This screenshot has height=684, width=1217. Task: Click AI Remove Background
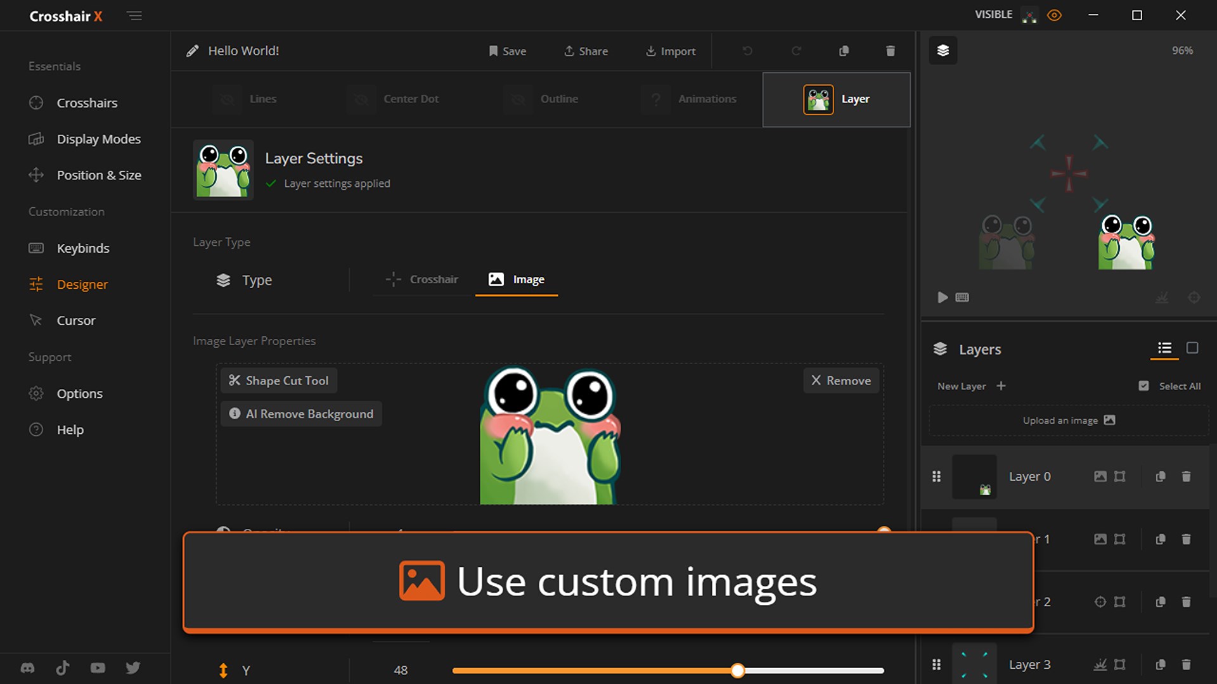click(x=301, y=414)
